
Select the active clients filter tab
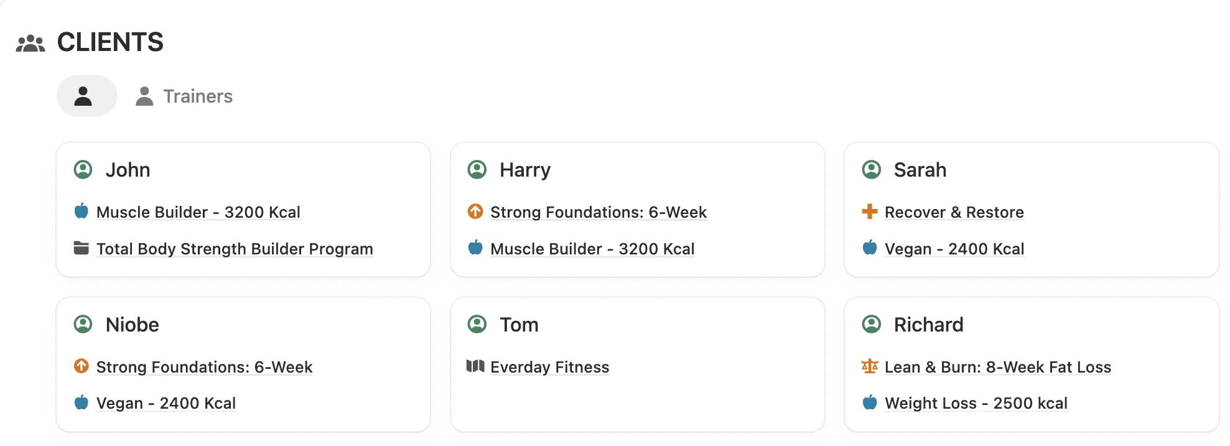(86, 95)
